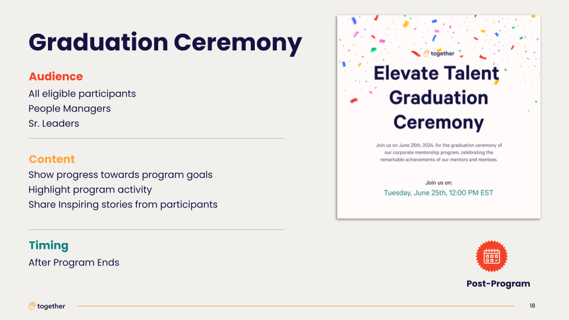
Task: Click the Tuesday, June 25th, 12:00 PM EST date
Action: point(439,193)
